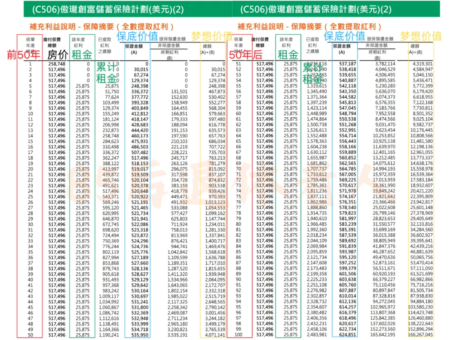Screen dimensions: 459x340
Task: Click policy year number 100
Action: [238, 335]
